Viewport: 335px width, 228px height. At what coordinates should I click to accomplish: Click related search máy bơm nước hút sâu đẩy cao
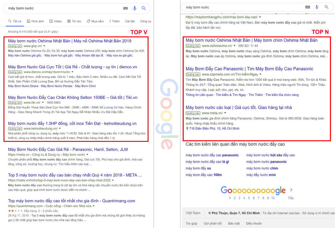(x=270, y=155)
